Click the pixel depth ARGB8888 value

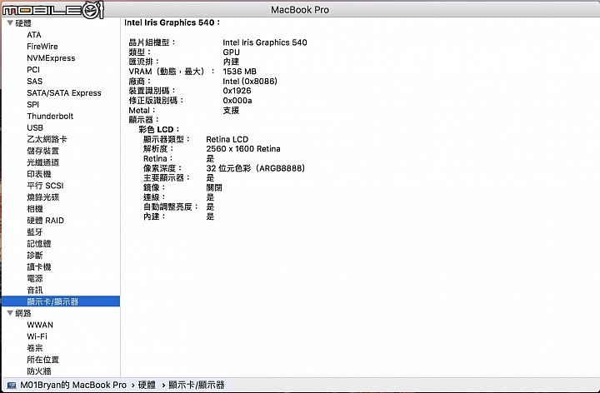pos(255,168)
